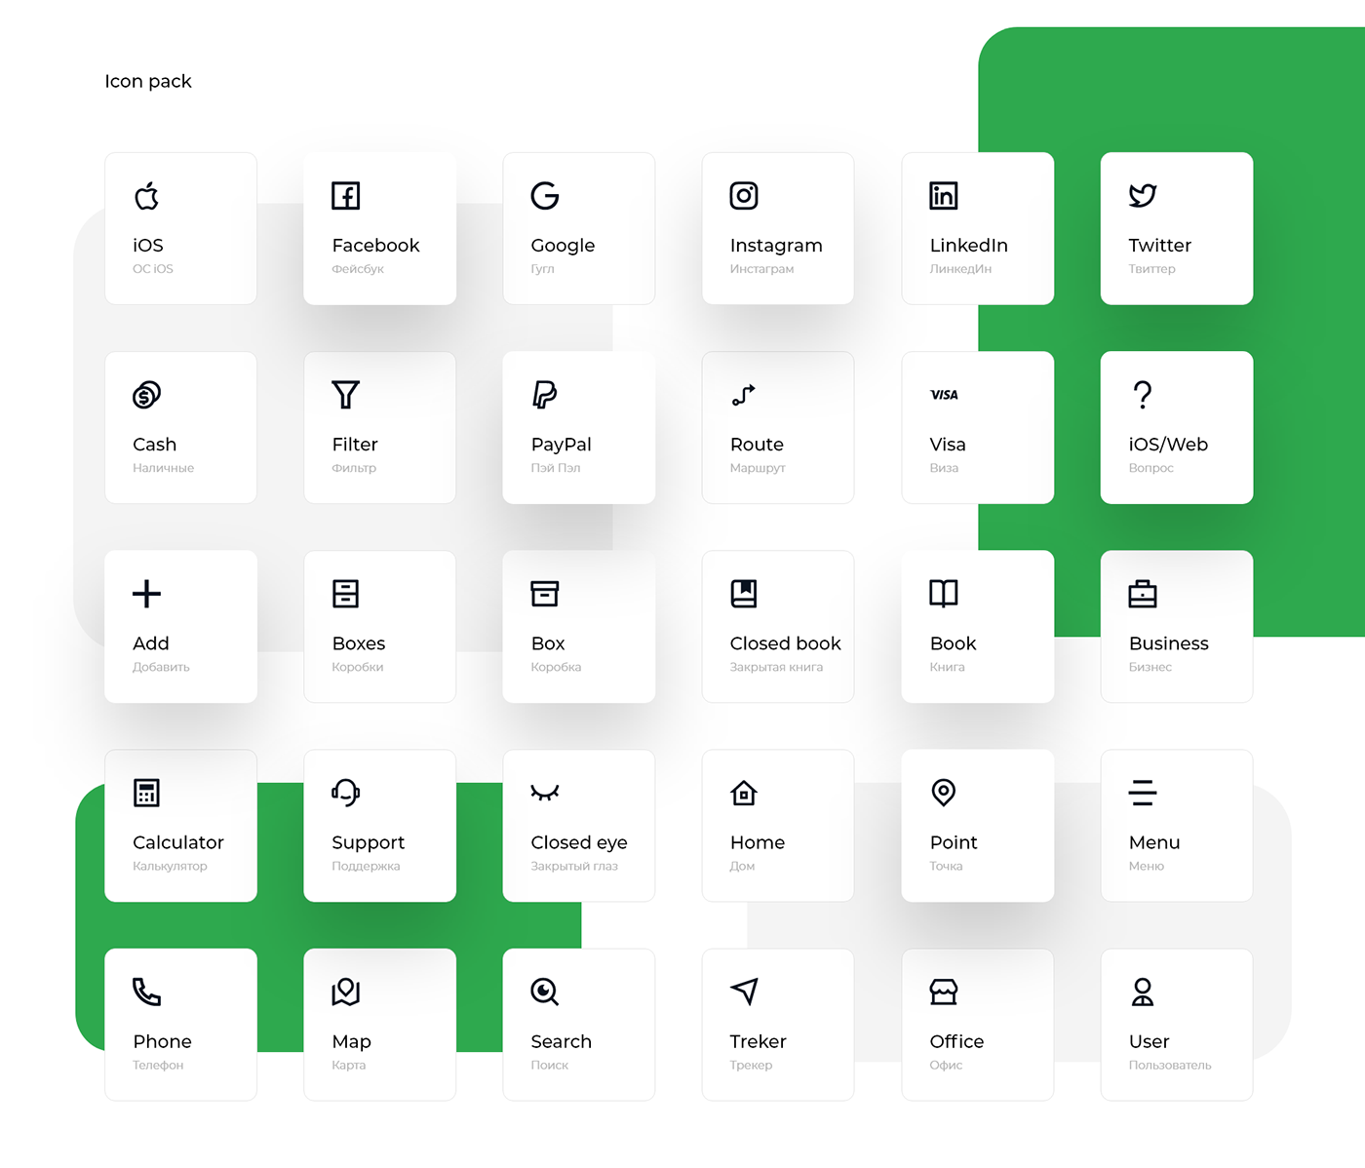Viewport: 1365px width, 1168px height.
Task: Click the 'ОС iOS' subtitle text
Action: (x=153, y=269)
